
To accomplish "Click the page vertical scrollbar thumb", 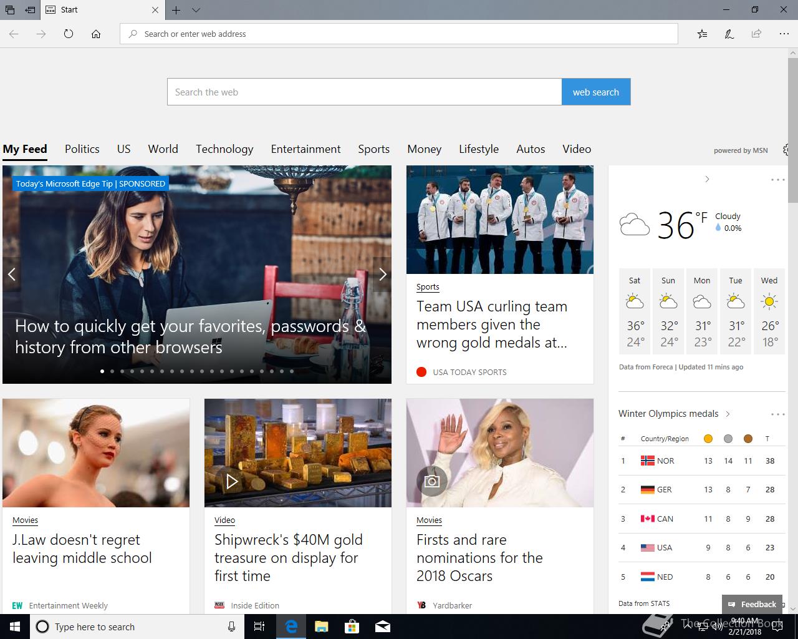I will point(792,129).
